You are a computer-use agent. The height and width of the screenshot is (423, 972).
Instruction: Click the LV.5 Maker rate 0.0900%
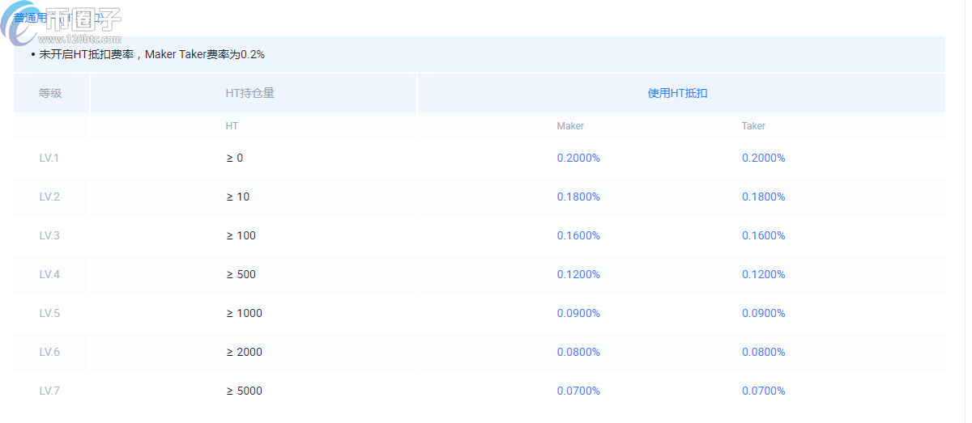[578, 313]
